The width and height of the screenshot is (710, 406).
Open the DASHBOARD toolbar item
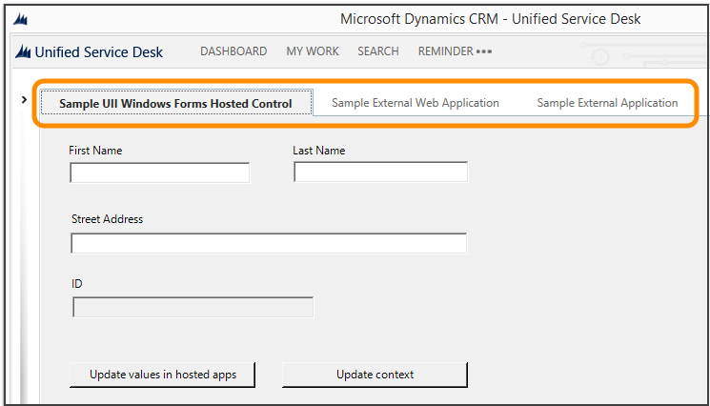[233, 51]
